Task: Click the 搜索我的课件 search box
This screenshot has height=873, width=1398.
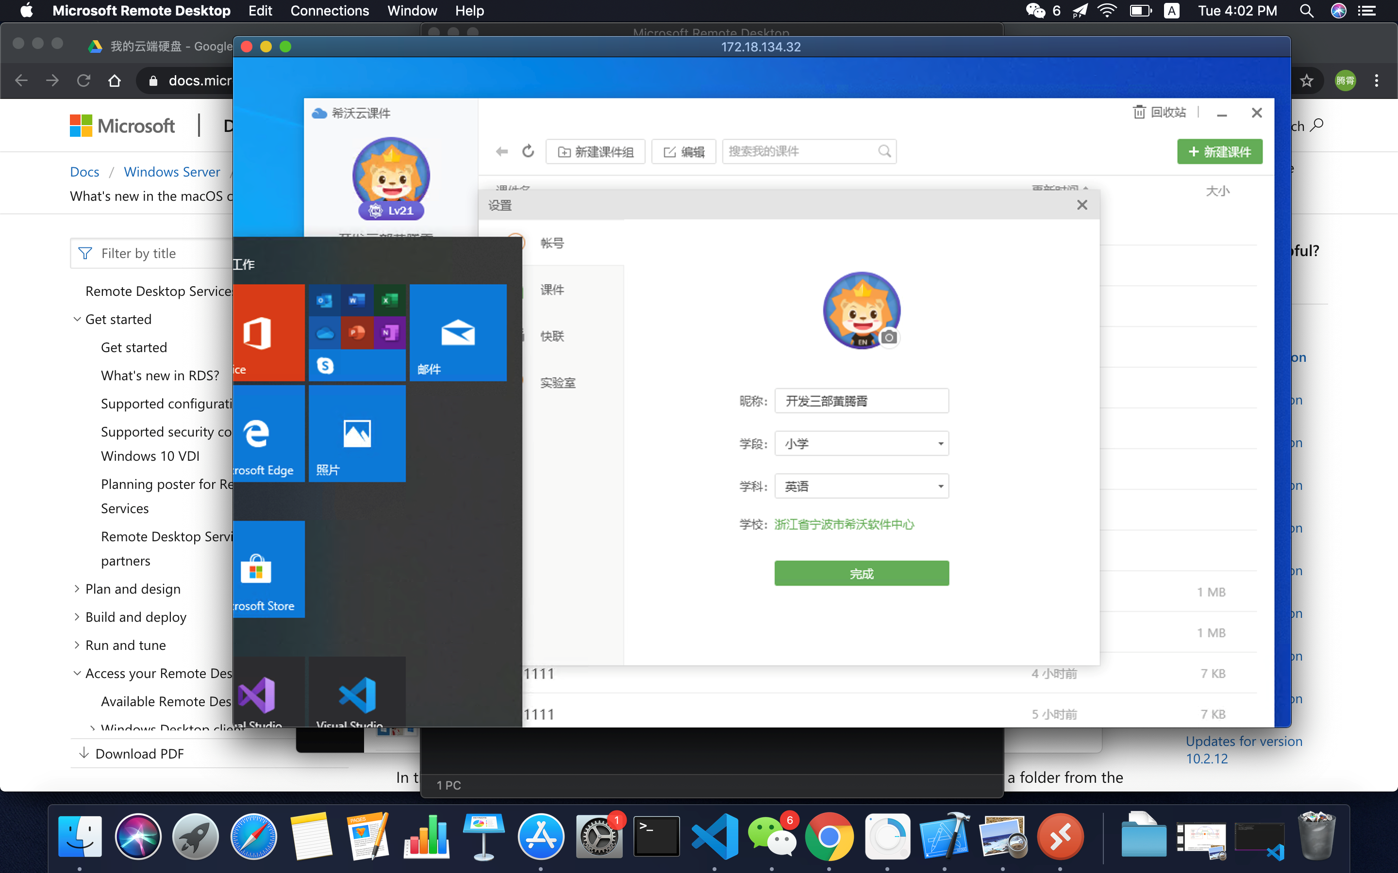Action: pos(800,151)
